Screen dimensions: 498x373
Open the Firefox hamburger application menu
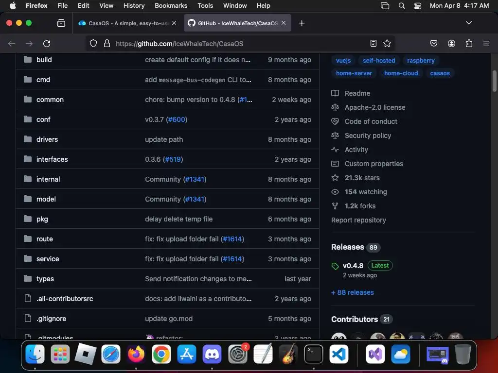[x=486, y=43]
